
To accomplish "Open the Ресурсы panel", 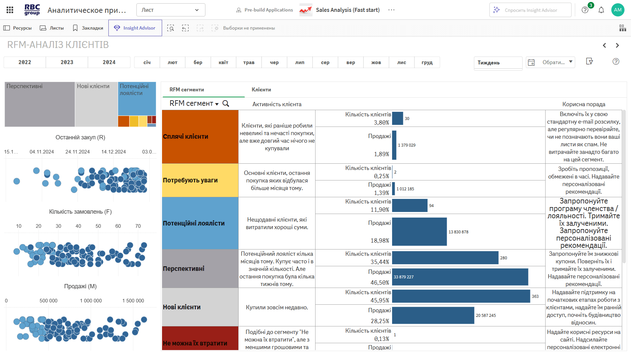I will pos(18,28).
